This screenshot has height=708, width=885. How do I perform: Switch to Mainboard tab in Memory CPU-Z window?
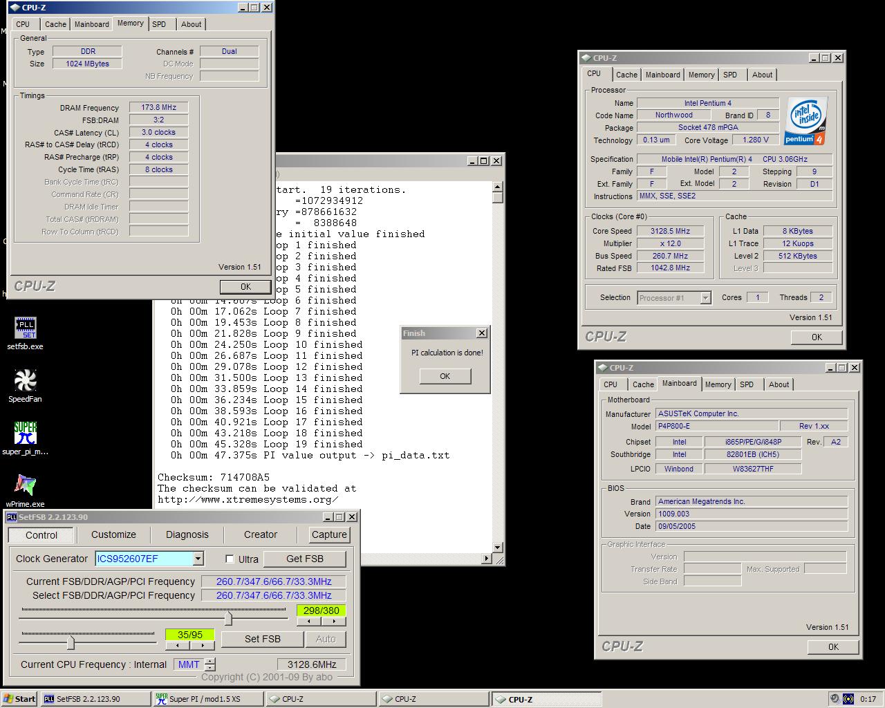click(x=91, y=24)
